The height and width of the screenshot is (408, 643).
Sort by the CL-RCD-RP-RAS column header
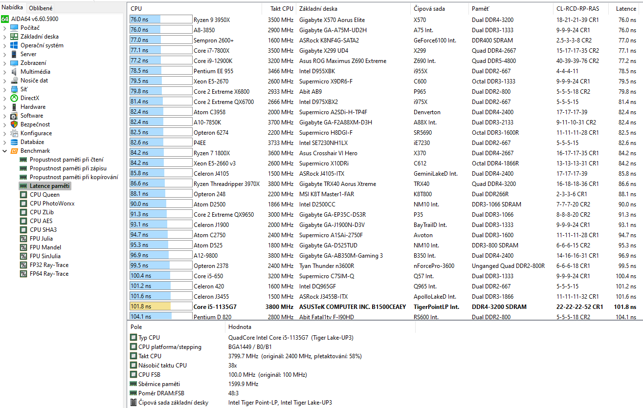point(581,9)
